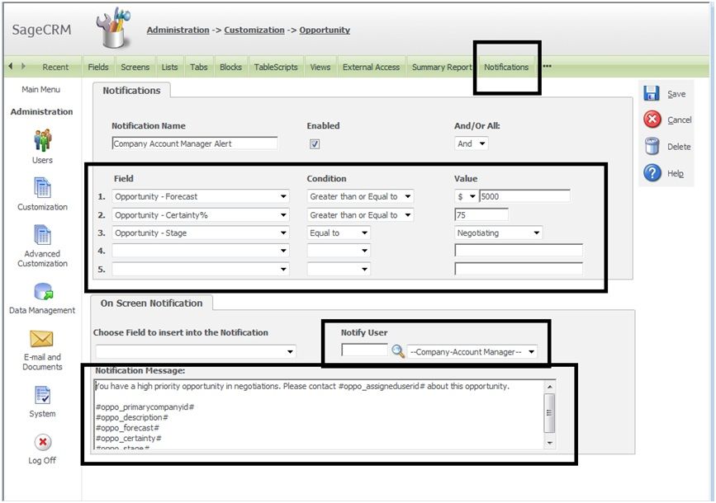Open the System checklist icon

coord(42,395)
